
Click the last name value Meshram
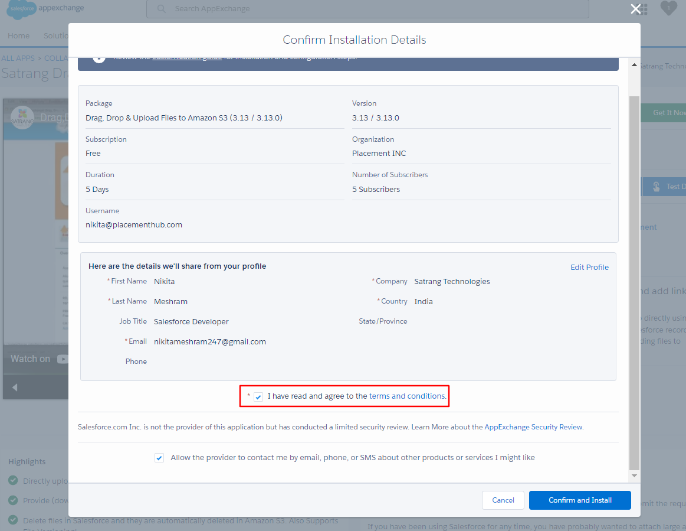point(170,301)
